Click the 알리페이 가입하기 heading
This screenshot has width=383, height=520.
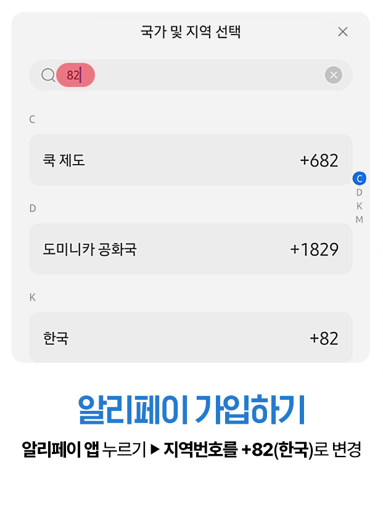[x=191, y=408]
